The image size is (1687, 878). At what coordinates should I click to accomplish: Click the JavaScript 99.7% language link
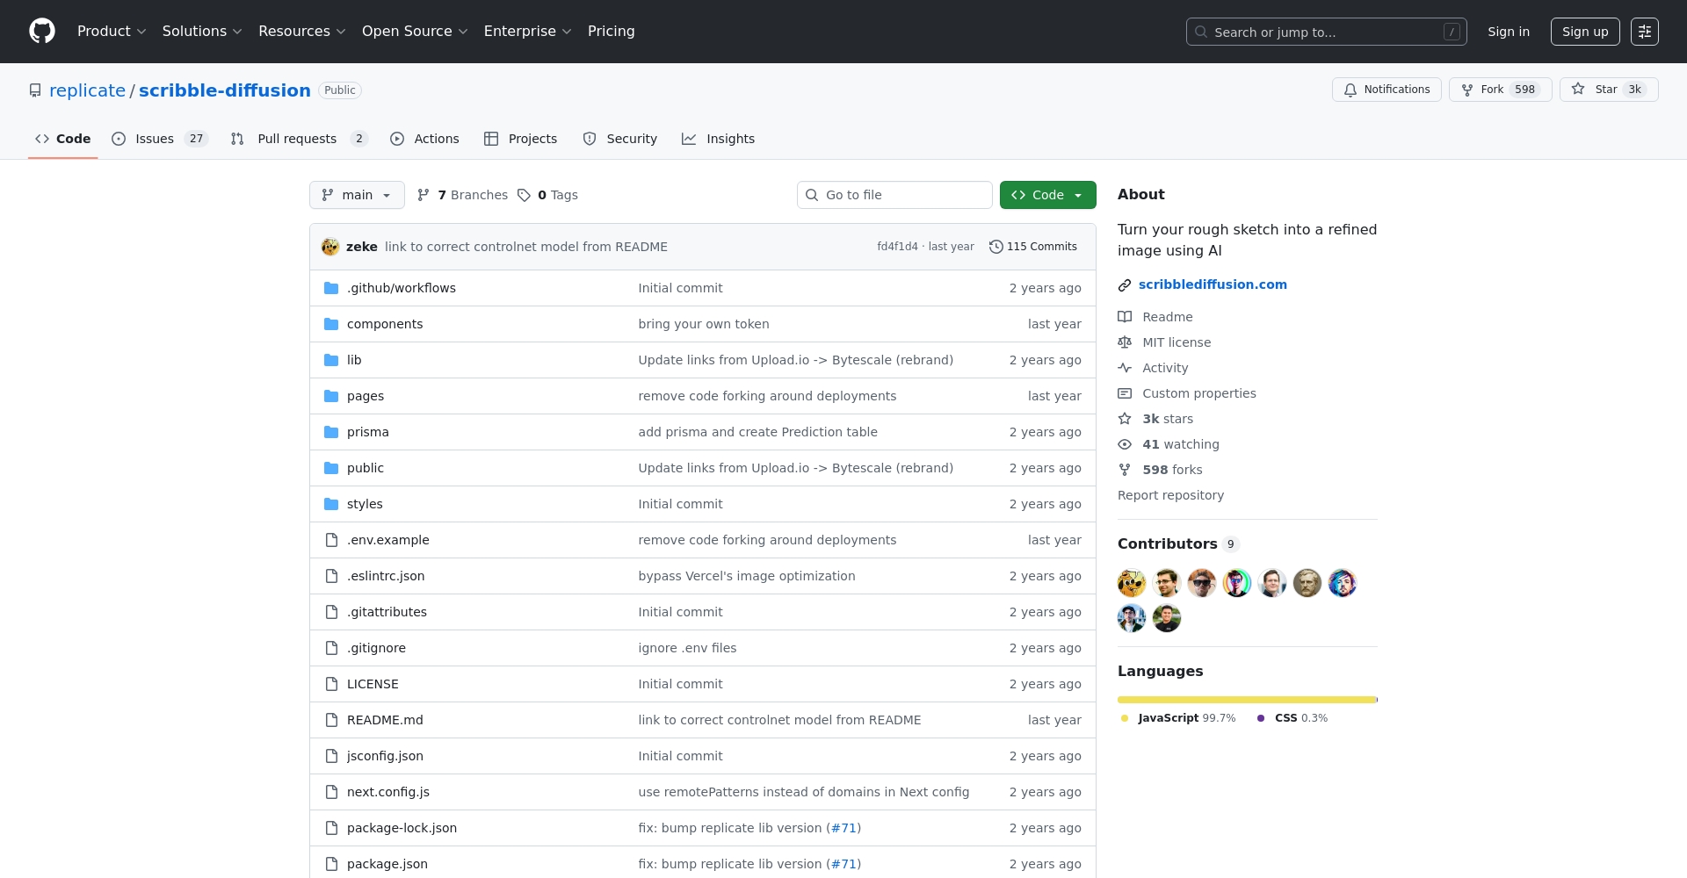tap(1178, 718)
